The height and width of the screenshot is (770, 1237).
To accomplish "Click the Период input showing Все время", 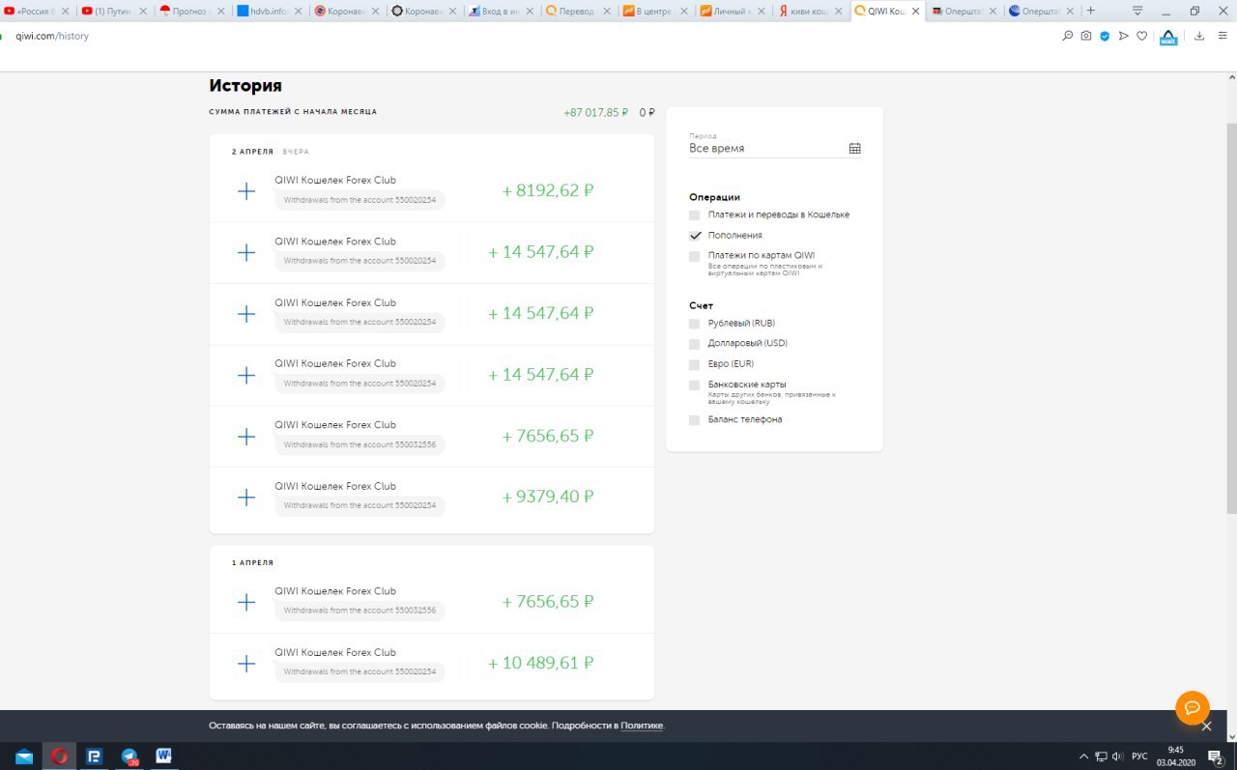I will click(774, 149).
